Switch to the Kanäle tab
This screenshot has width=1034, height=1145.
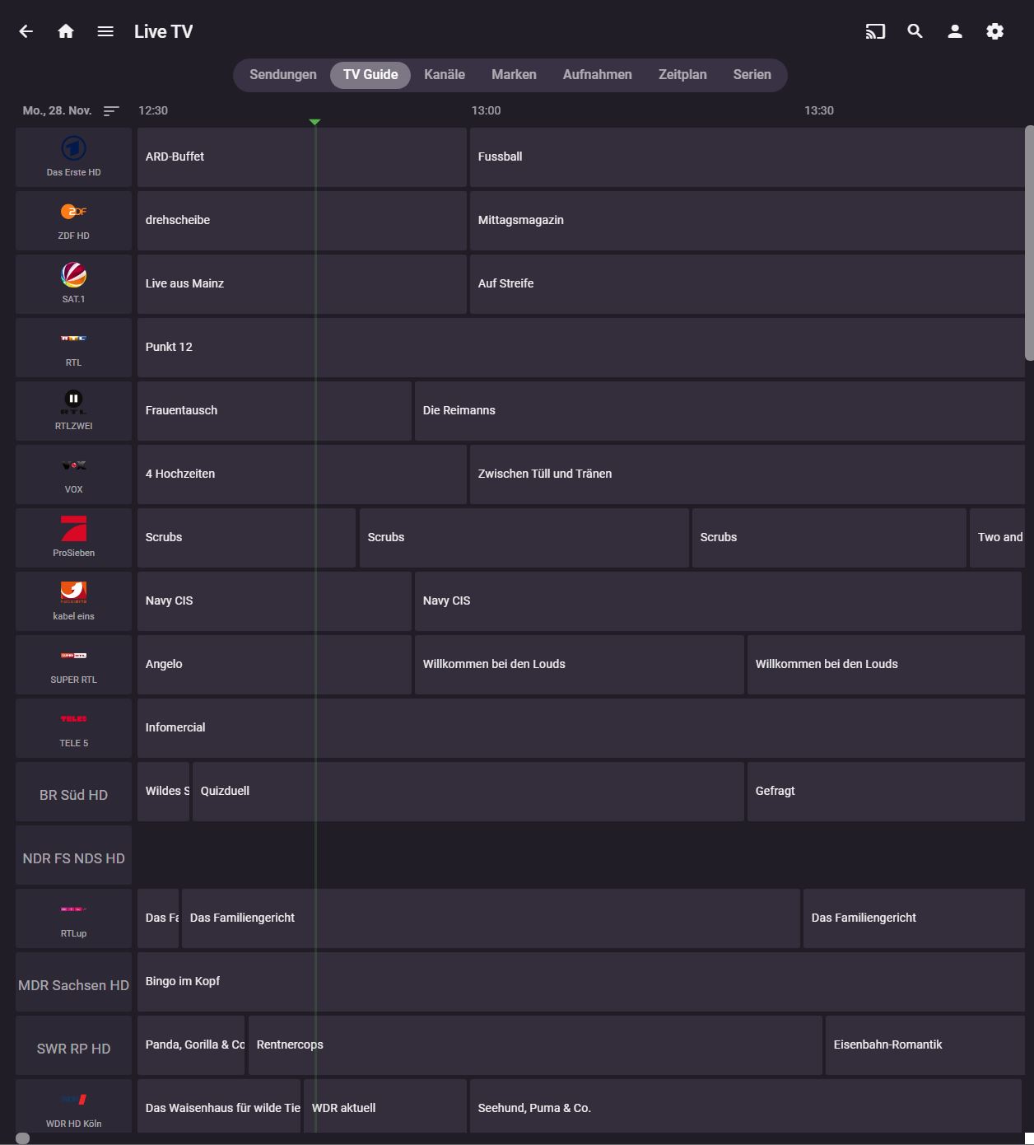coord(445,75)
